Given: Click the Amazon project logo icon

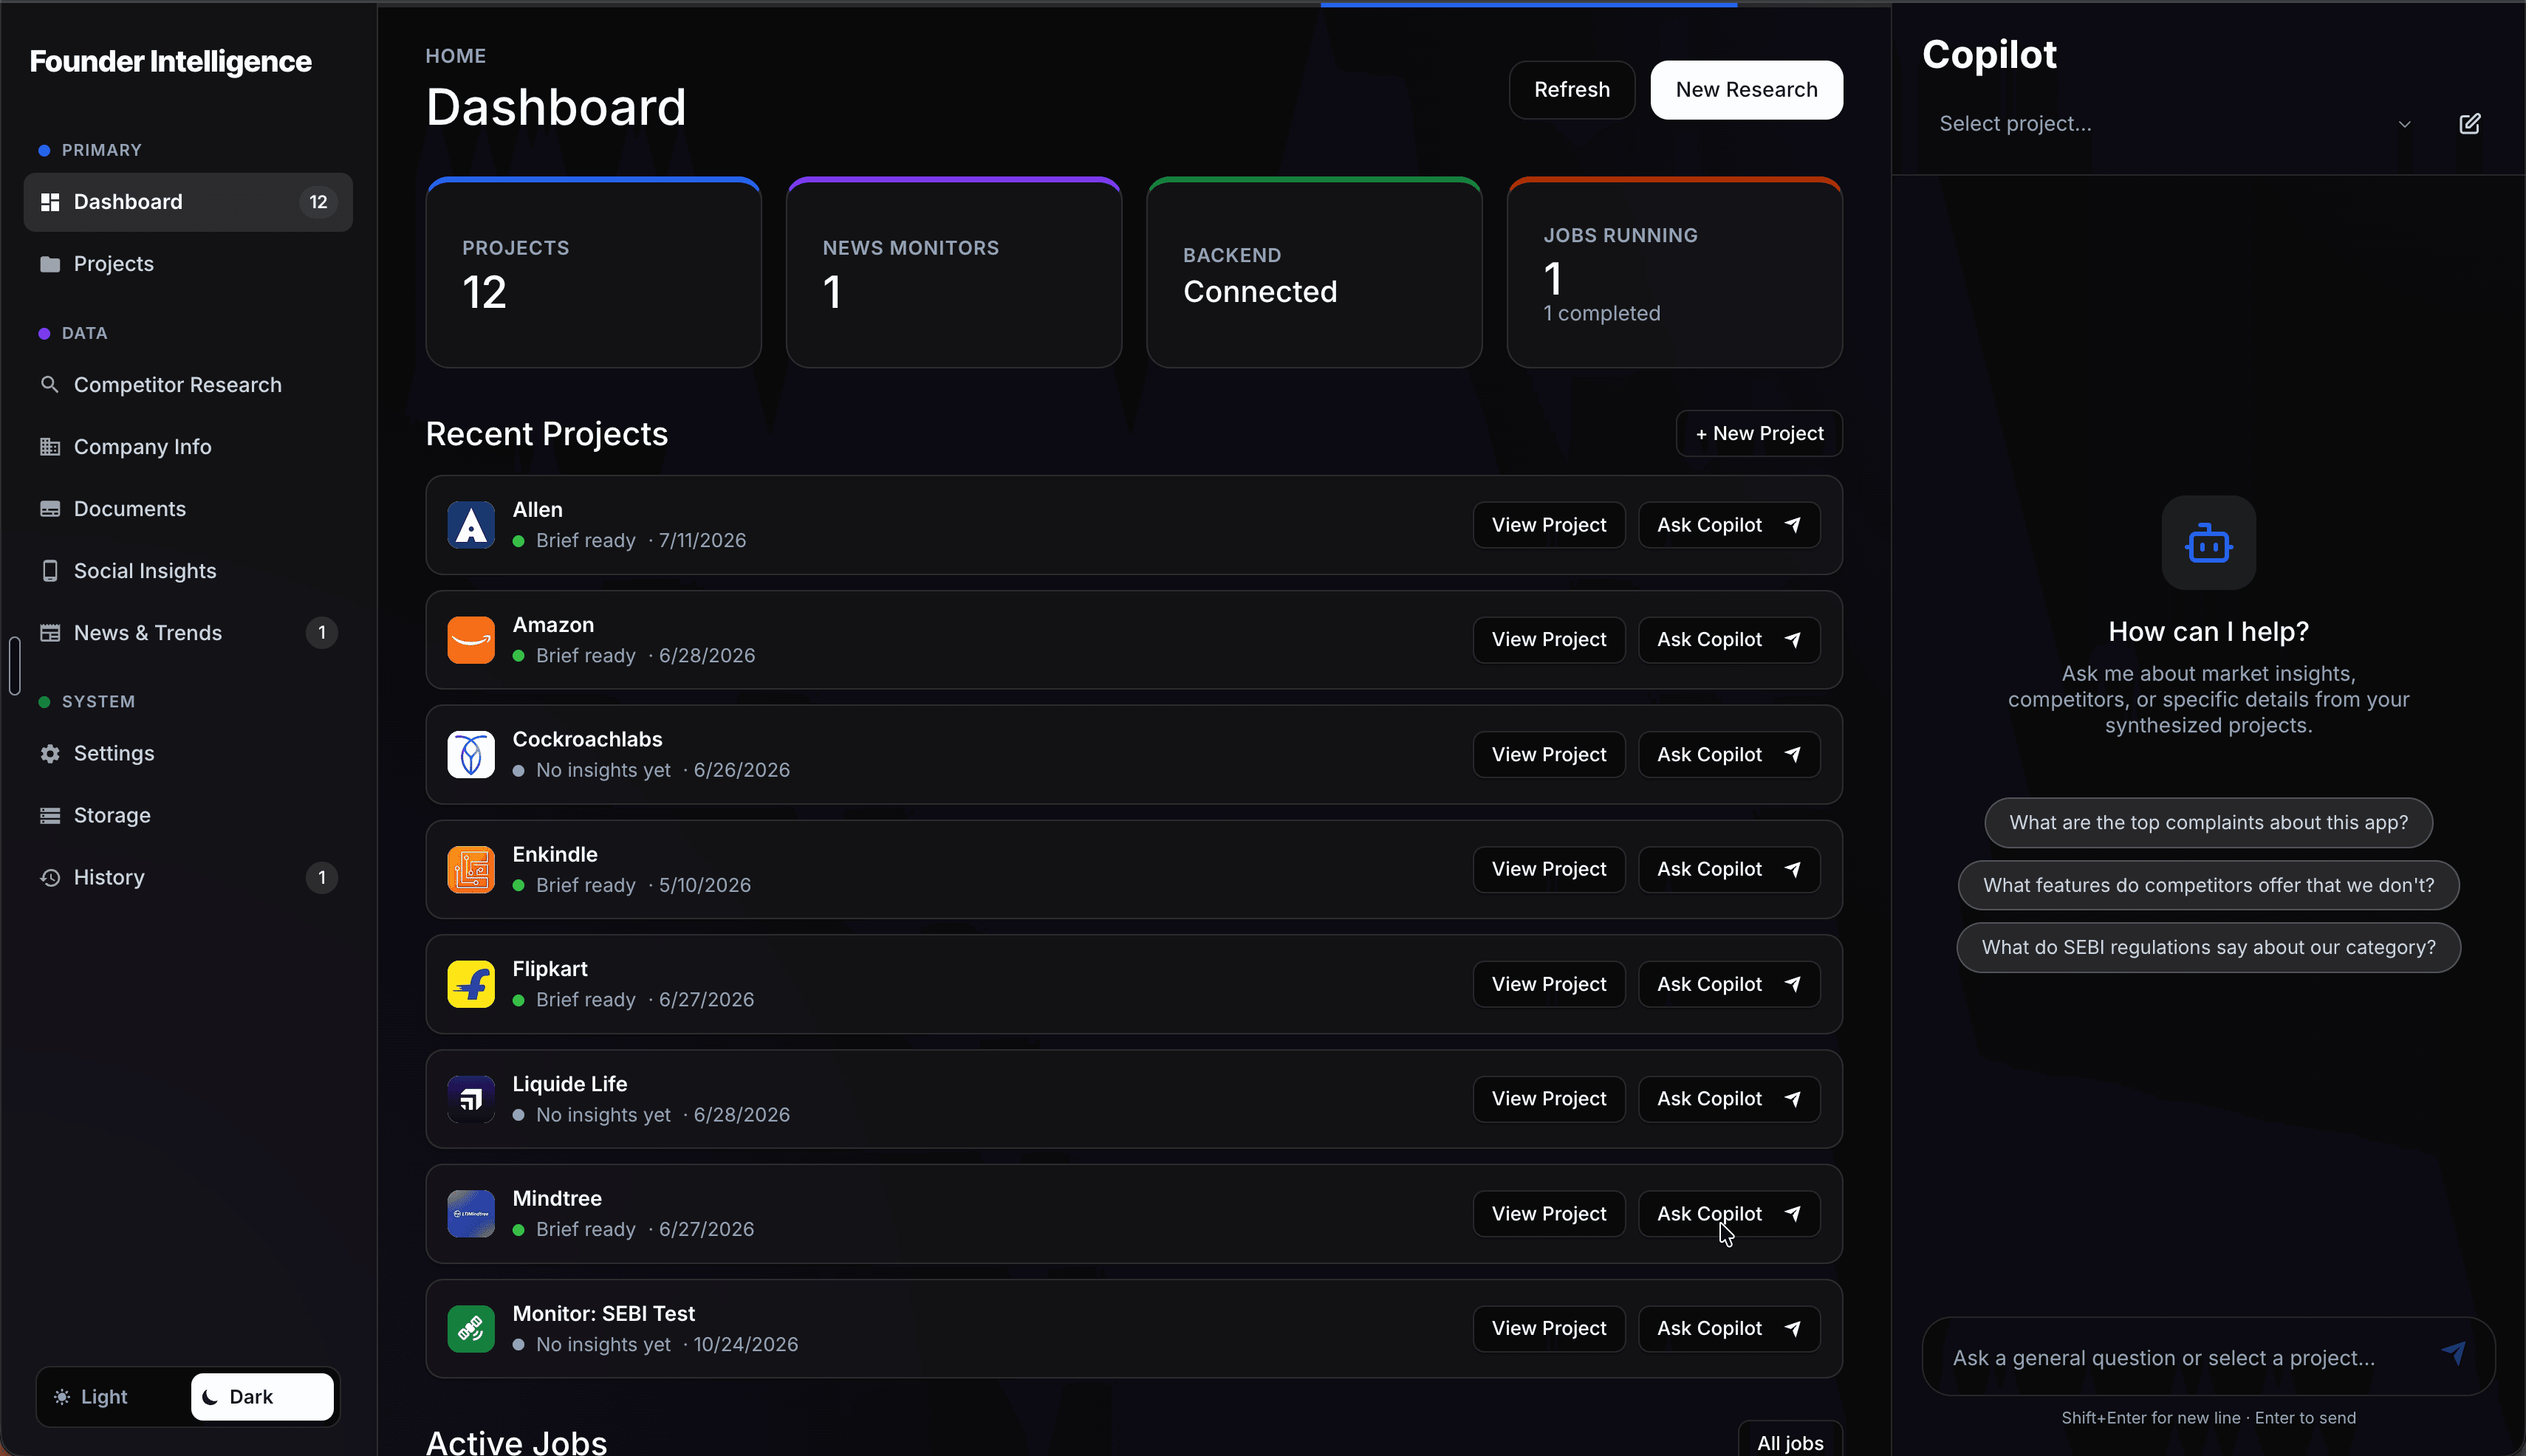Looking at the screenshot, I should (x=470, y=640).
